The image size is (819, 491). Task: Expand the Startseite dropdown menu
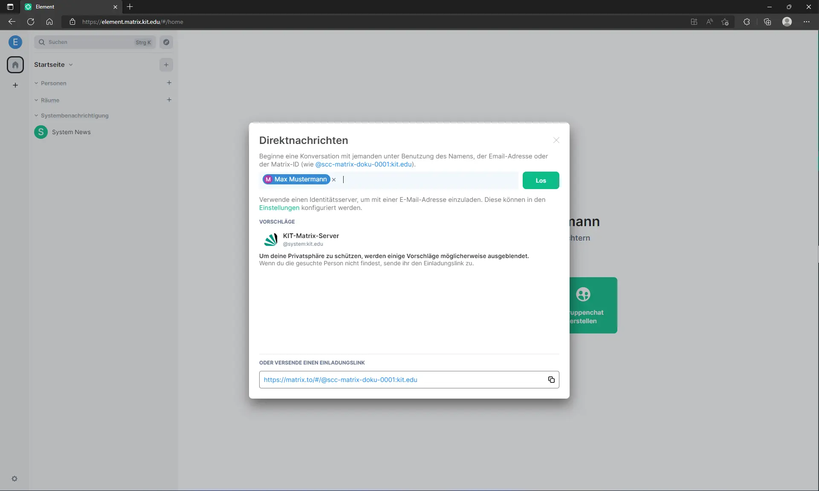click(71, 65)
